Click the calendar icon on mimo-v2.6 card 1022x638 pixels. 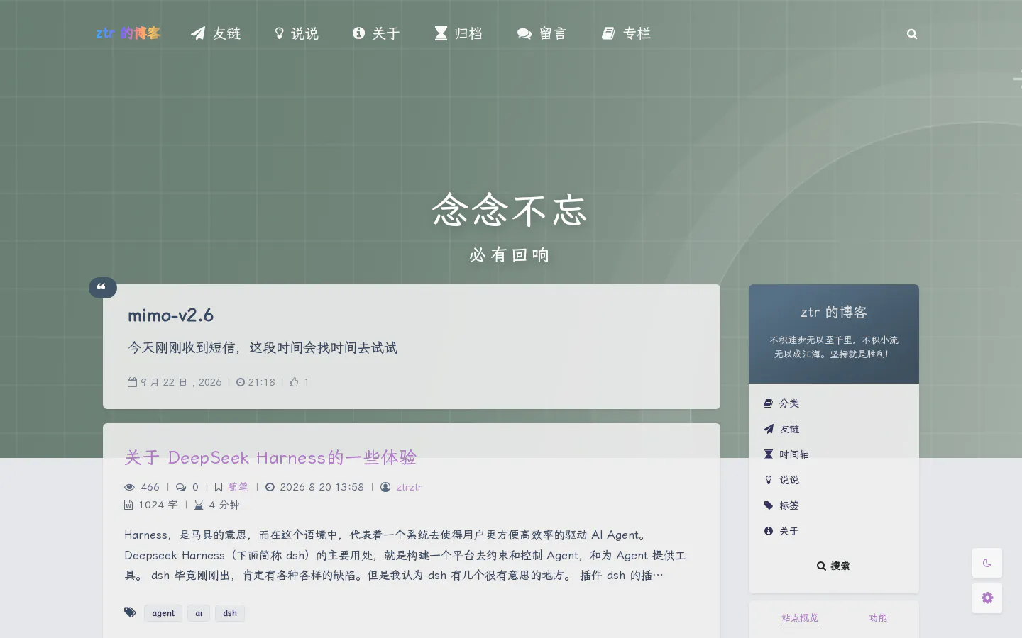132,382
